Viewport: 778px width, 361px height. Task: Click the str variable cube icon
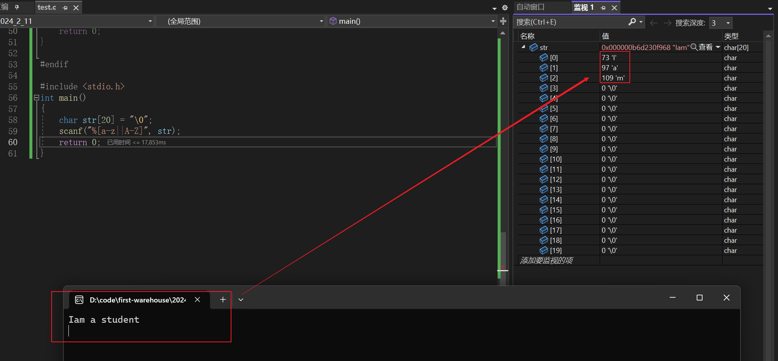[x=534, y=47]
